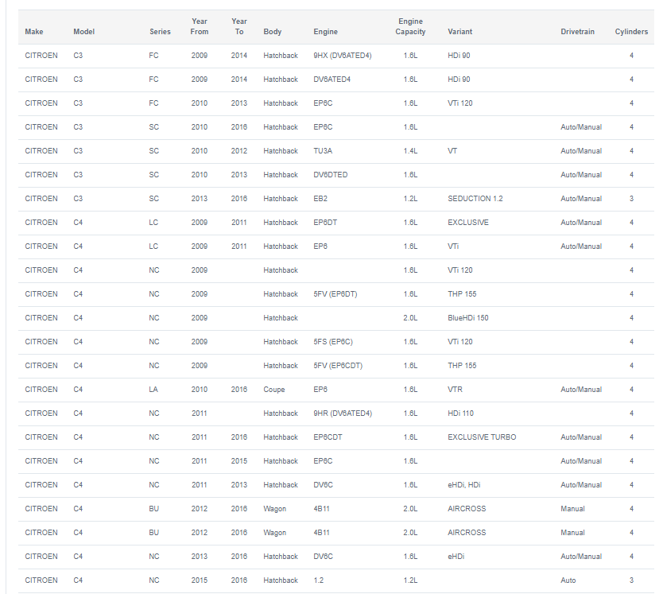Click the Drivetrain column header
The width and height of the screenshot is (663, 594).
pos(577,32)
